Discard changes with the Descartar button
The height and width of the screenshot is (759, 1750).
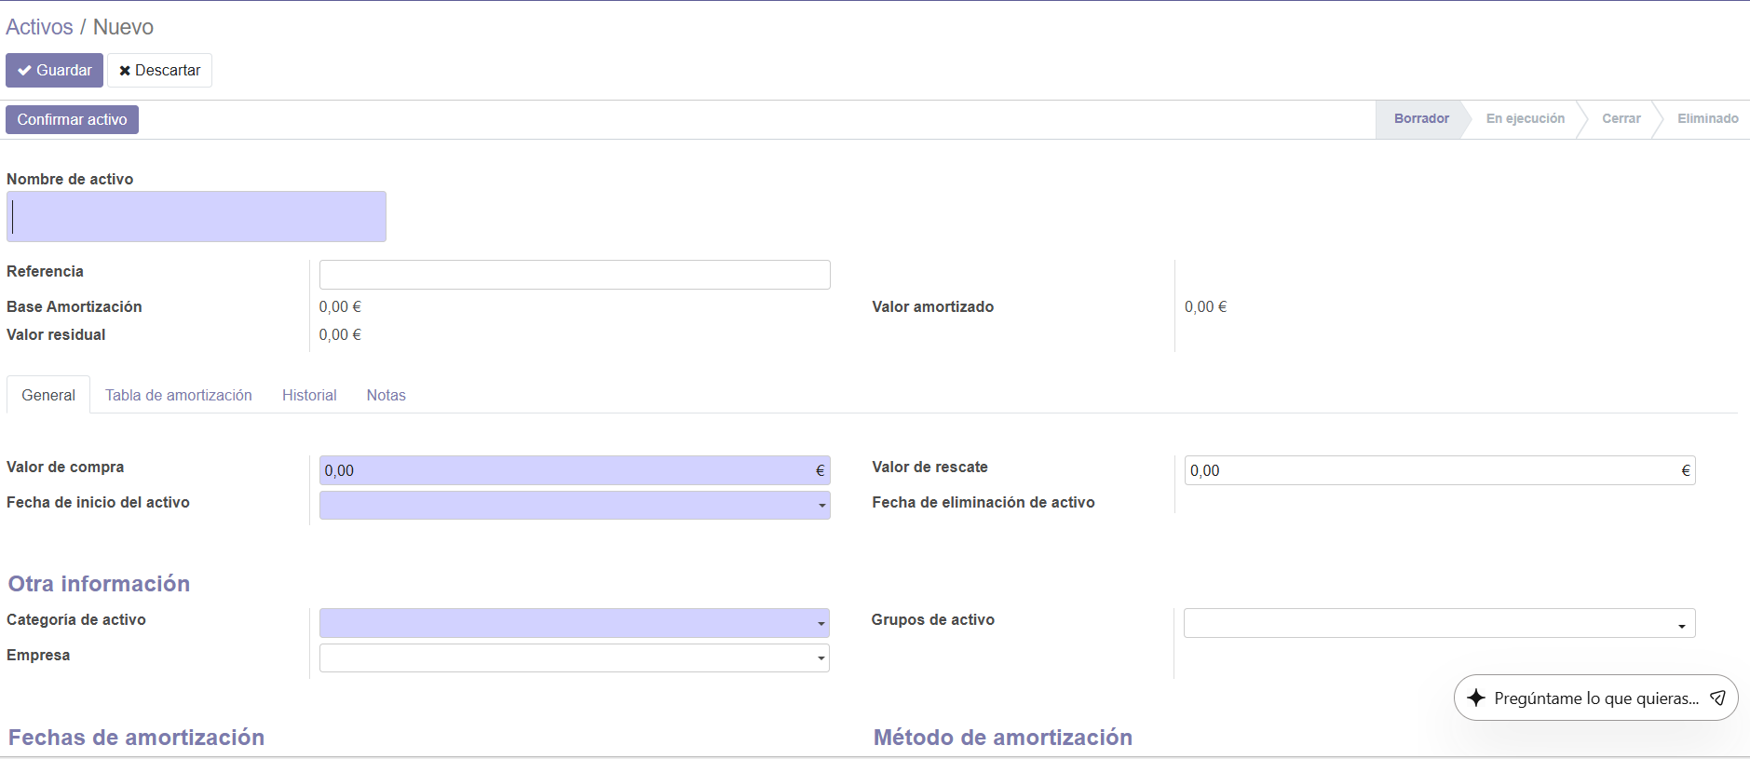pyautogui.click(x=159, y=71)
